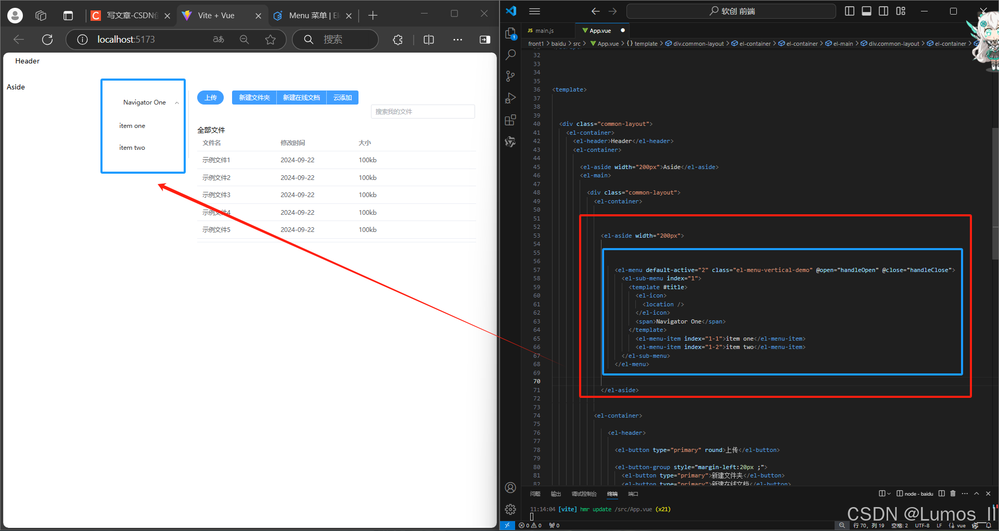Click the 上传 button

[210, 98]
